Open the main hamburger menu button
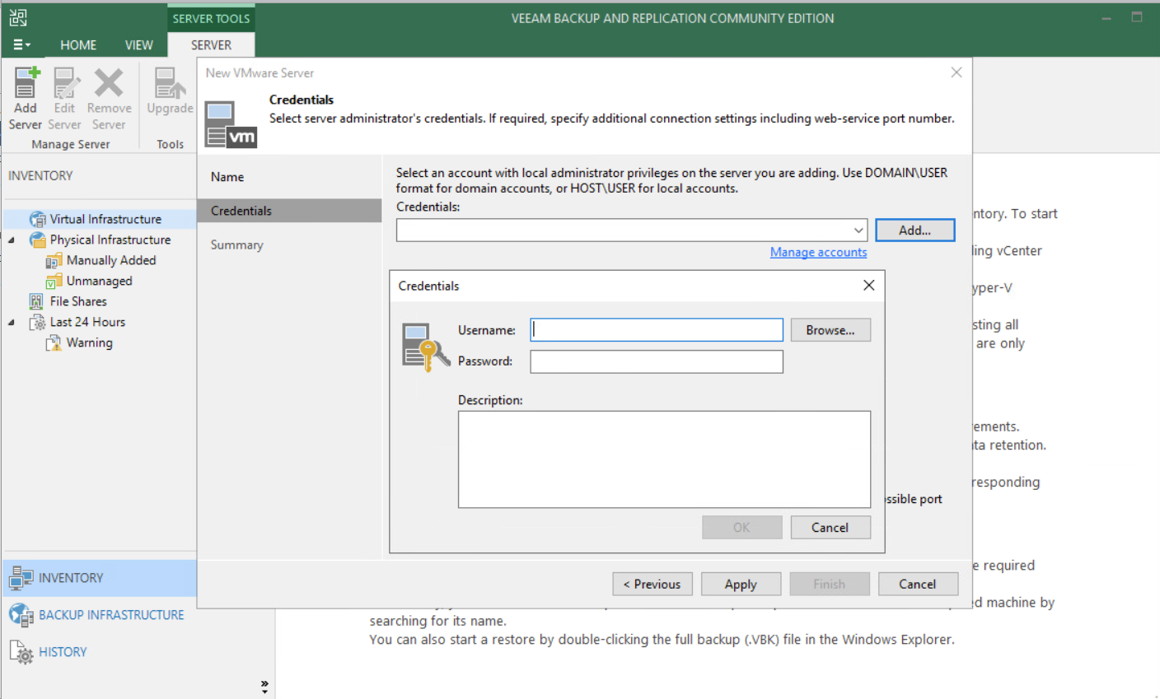The width and height of the screenshot is (1160, 699). click(21, 44)
